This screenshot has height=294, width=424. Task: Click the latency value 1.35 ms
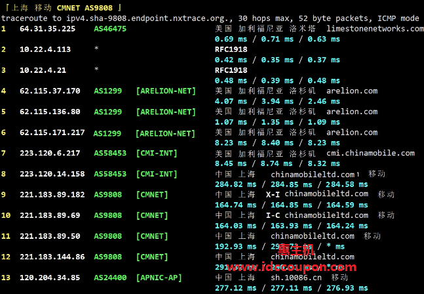(277, 122)
